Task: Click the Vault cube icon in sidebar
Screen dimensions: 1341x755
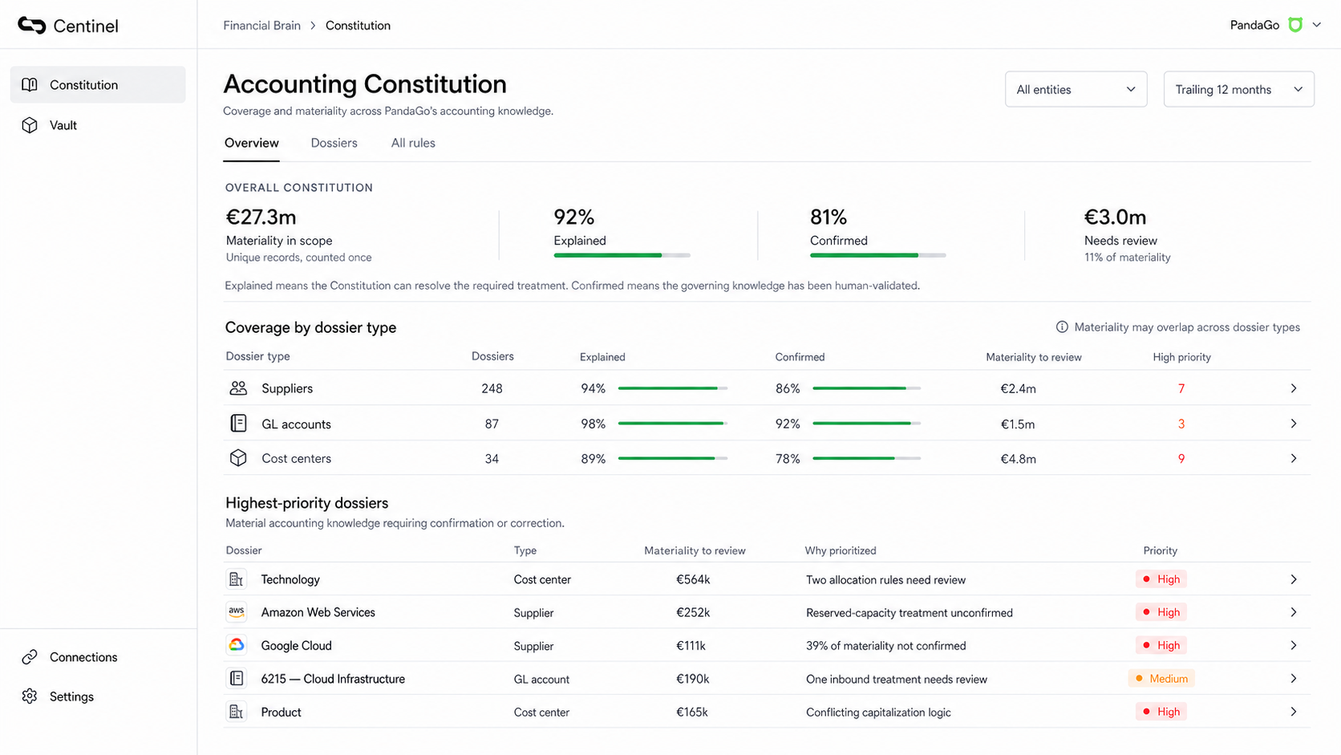Action: (x=30, y=125)
